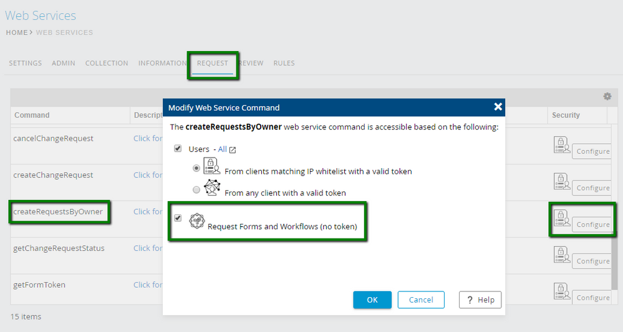
Task: Click the Request Forms and Workflows icon
Action: click(196, 221)
